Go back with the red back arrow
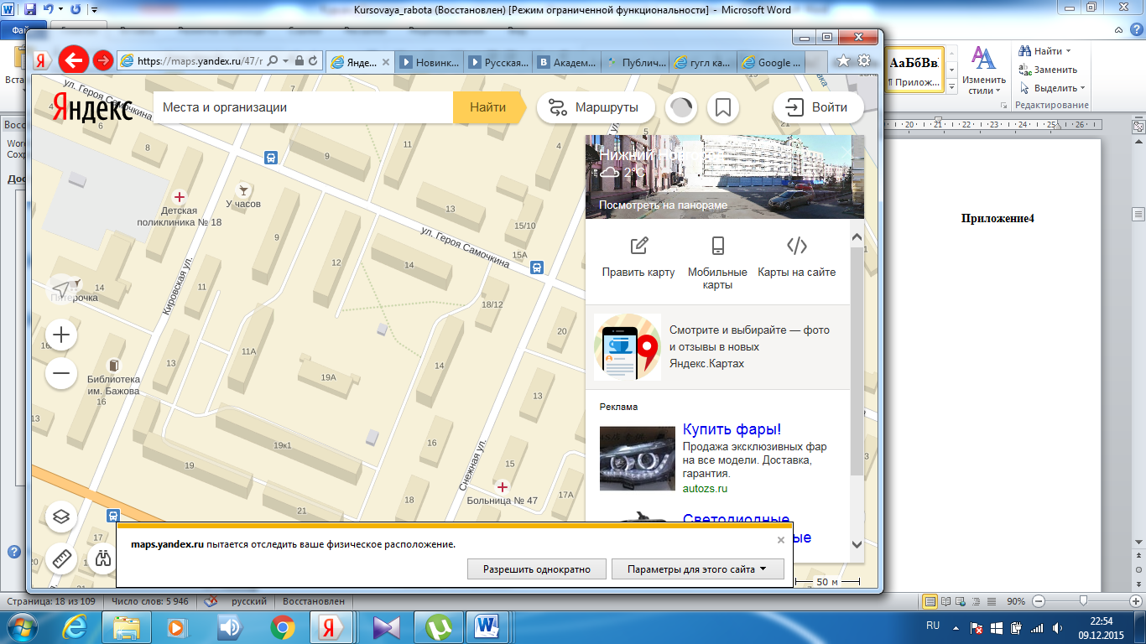Viewport: 1146px width, 644px height. click(73, 60)
